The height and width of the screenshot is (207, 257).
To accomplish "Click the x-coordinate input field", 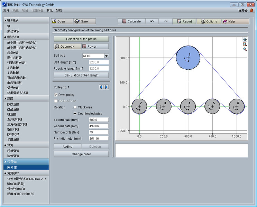I will (98, 120).
